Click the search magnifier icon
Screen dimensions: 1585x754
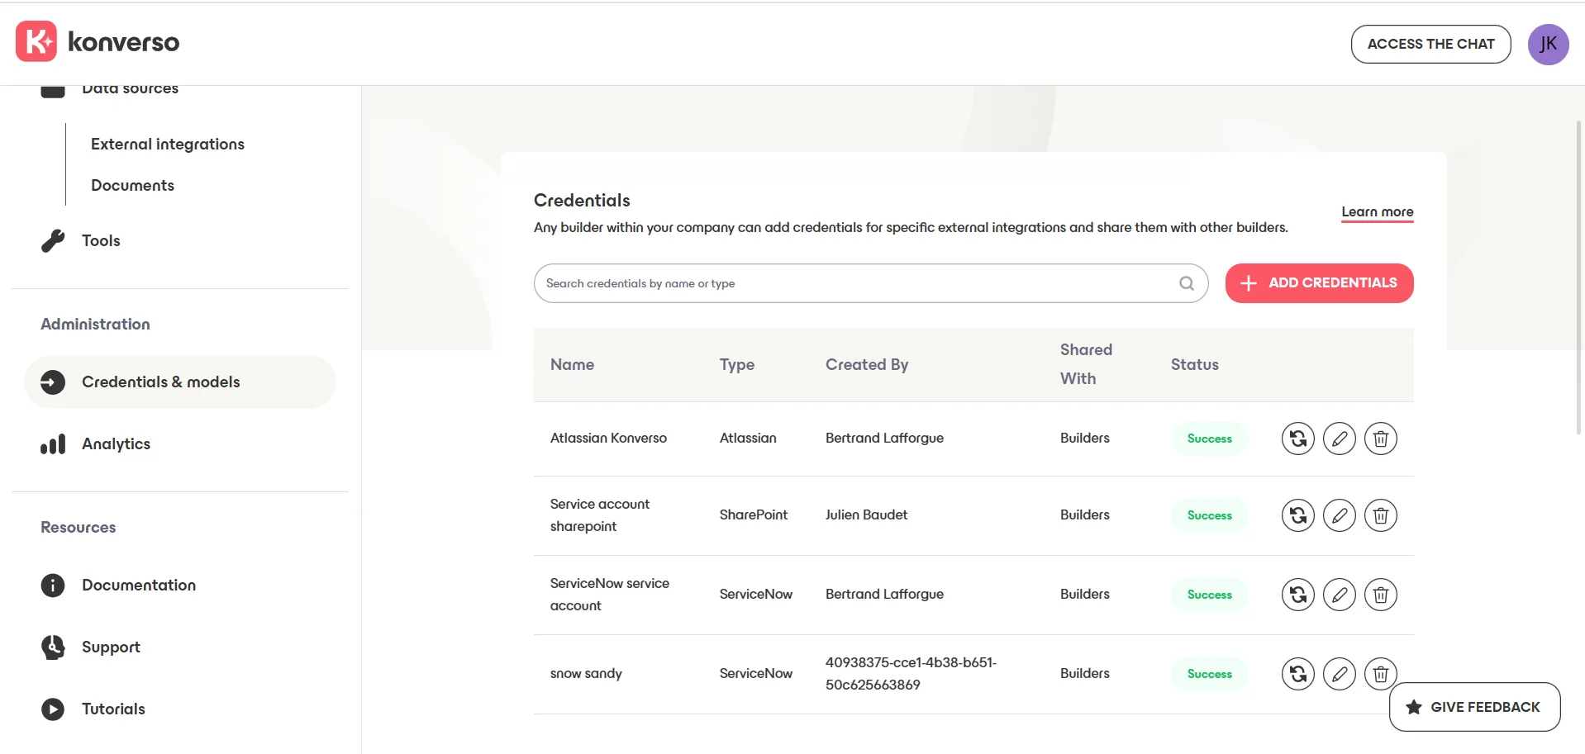click(1186, 283)
